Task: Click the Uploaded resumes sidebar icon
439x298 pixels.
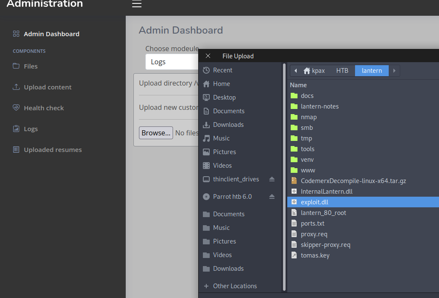Action: [16, 150]
